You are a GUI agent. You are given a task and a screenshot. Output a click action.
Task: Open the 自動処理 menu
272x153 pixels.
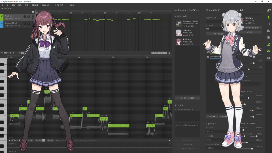coord(35,5)
